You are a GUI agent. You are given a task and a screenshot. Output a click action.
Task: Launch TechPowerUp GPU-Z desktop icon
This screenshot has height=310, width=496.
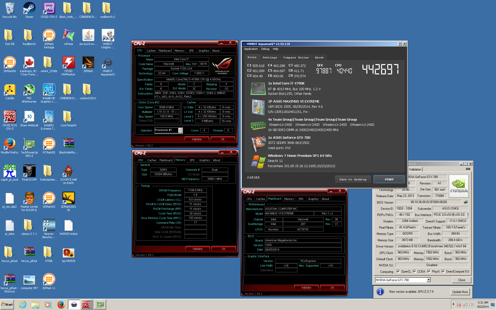click(29, 147)
